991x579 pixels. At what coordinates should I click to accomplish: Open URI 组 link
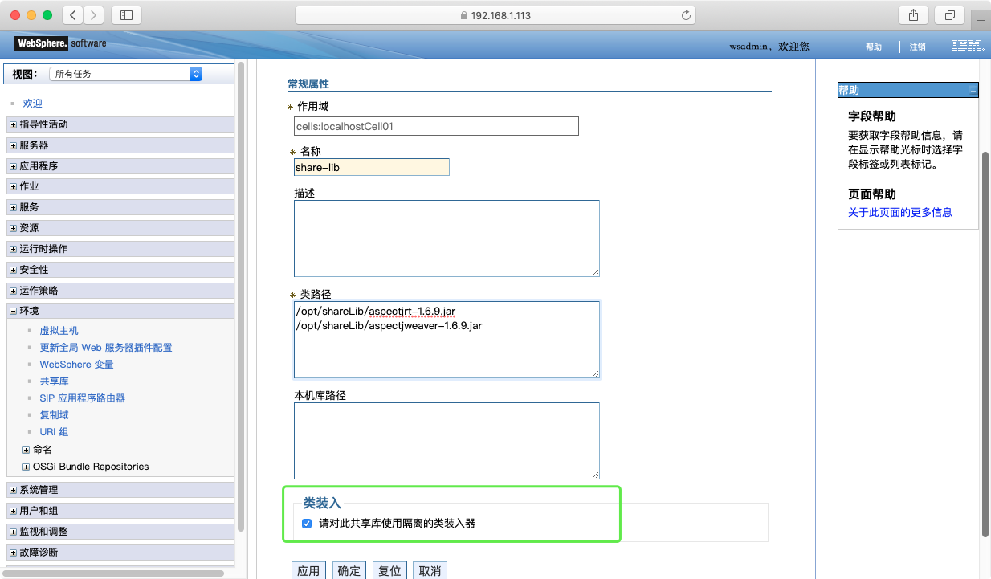click(55, 432)
